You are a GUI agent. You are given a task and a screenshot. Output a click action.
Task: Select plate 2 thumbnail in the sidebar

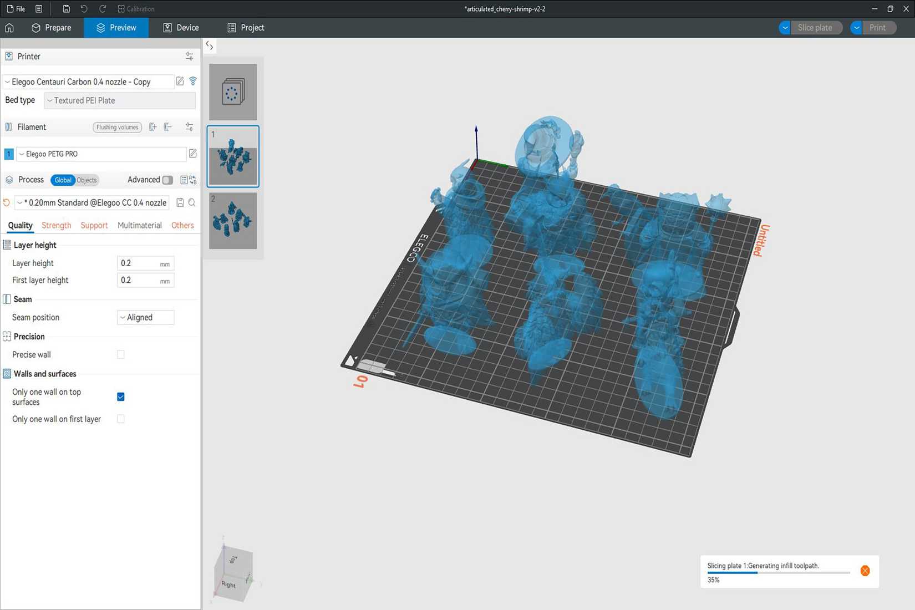coord(232,221)
